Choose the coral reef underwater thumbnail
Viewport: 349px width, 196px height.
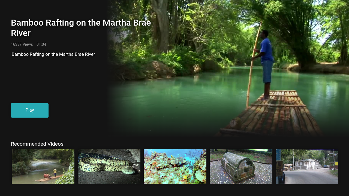(x=175, y=166)
